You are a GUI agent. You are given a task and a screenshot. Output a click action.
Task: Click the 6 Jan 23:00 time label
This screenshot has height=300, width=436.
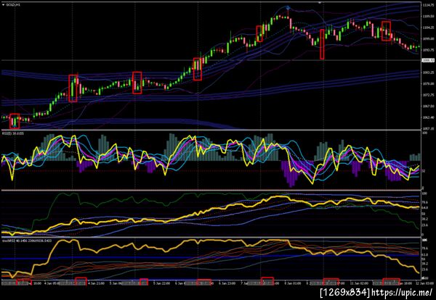pyautogui.click(x=227, y=283)
